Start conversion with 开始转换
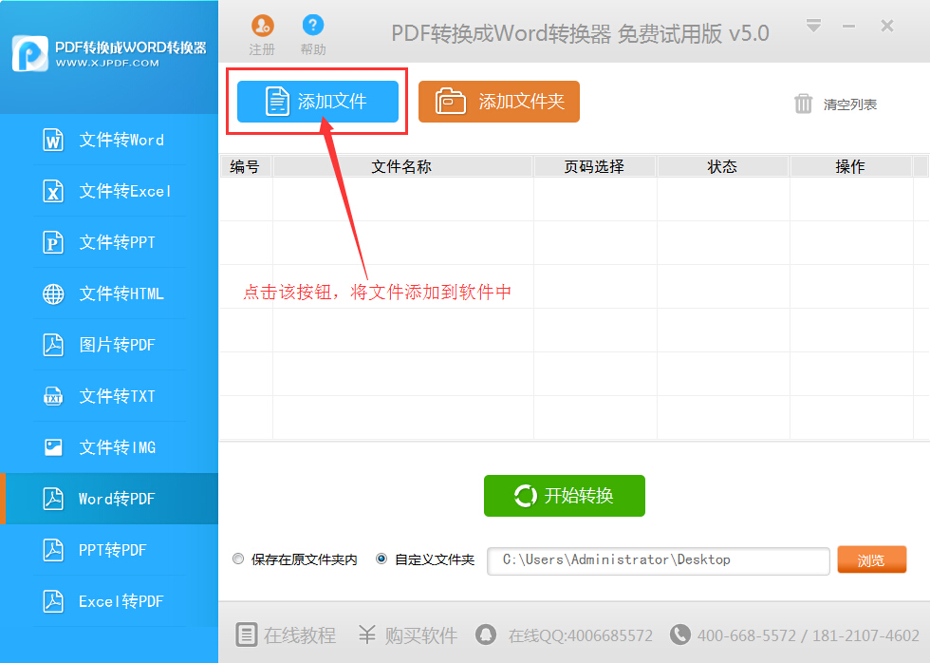The height and width of the screenshot is (663, 930). [x=564, y=496]
